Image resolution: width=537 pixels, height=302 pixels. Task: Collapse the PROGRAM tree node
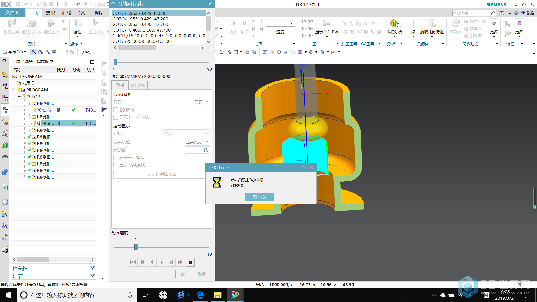click(x=14, y=90)
